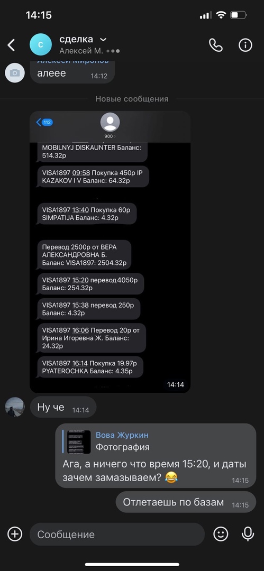
Task: Select the 'Отлетаешь по базам' message
Action: coord(186,502)
